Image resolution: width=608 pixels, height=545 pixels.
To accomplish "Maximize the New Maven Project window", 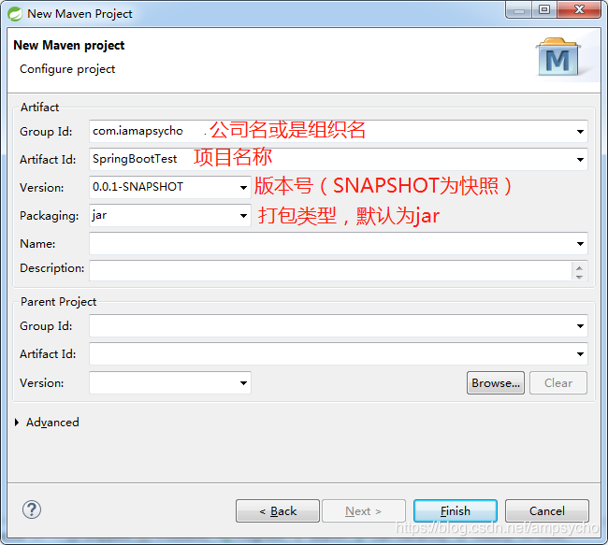I will click(544, 9).
